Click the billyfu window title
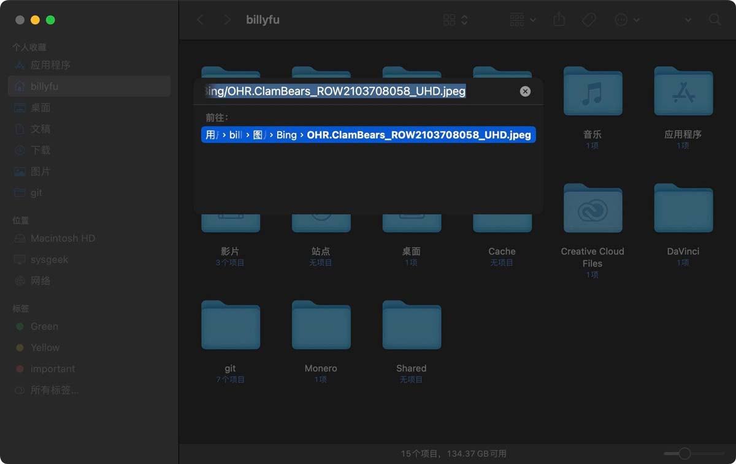The width and height of the screenshot is (736, 464). pos(263,20)
